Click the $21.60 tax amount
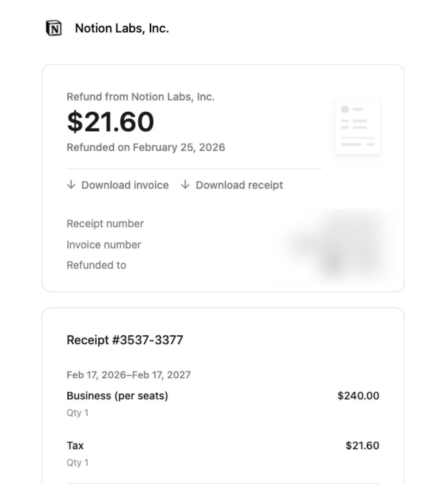The image size is (434, 484). point(362,445)
